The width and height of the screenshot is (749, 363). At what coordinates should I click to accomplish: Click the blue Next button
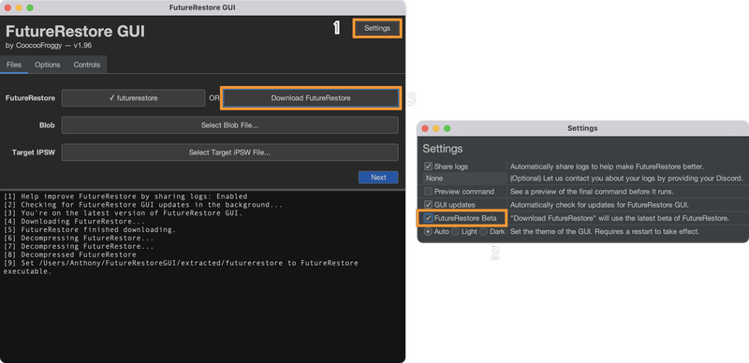click(x=378, y=177)
